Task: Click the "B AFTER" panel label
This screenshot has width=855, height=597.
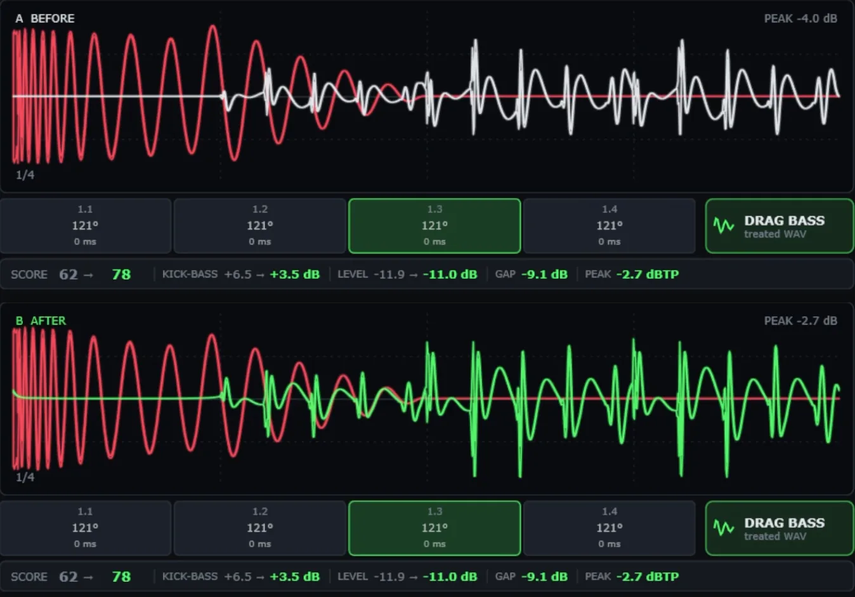Action: coord(41,321)
